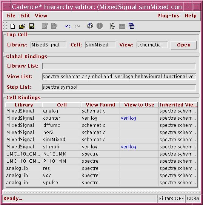Click the View Found column header
Image resolution: width=203 pixels, height=205 pixels.
click(100, 105)
